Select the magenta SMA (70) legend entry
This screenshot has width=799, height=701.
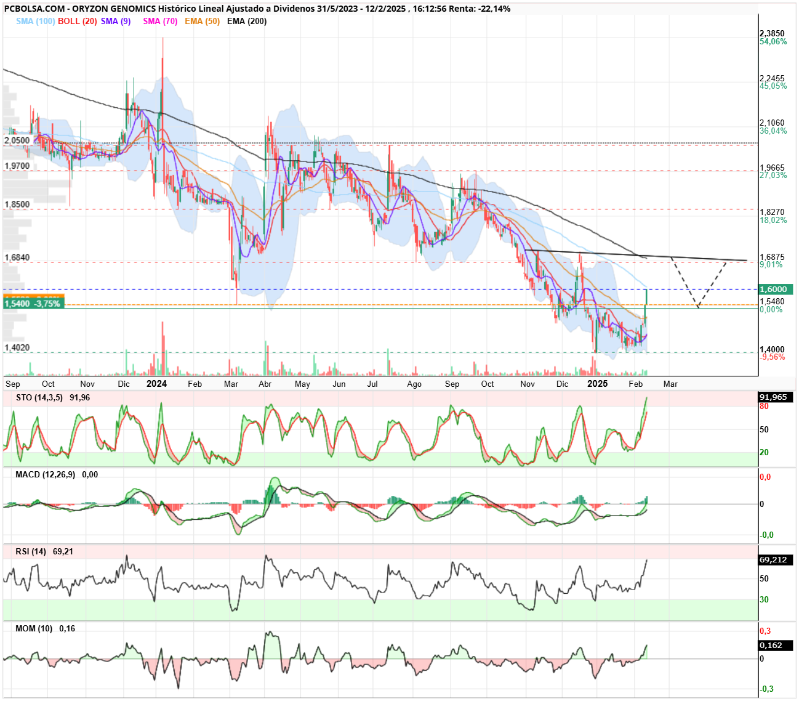coord(160,21)
